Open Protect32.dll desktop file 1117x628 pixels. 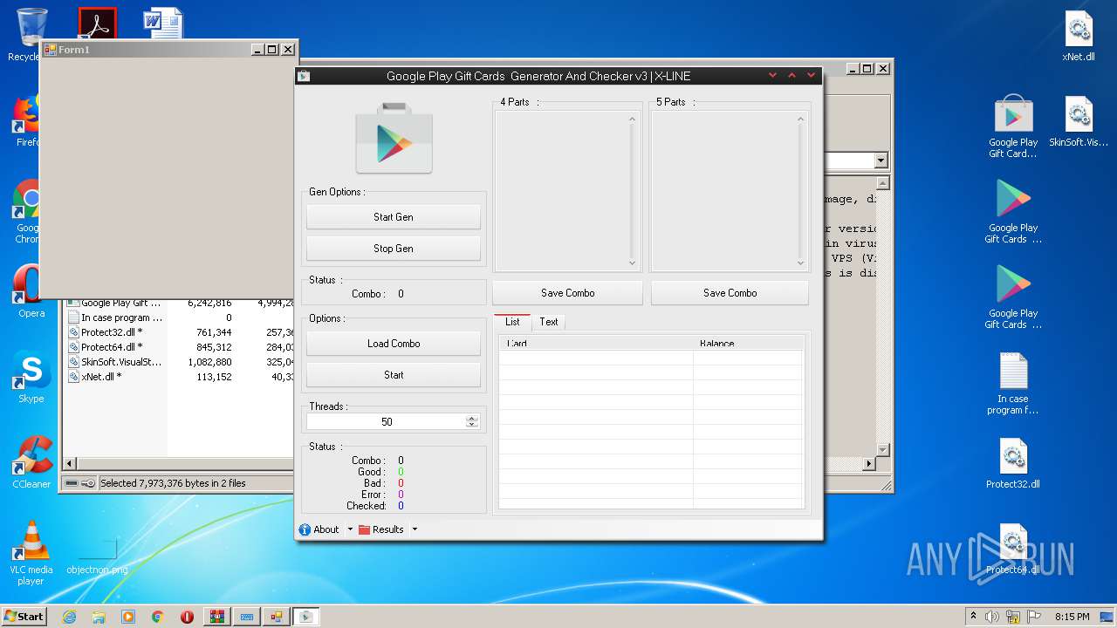point(1013,462)
